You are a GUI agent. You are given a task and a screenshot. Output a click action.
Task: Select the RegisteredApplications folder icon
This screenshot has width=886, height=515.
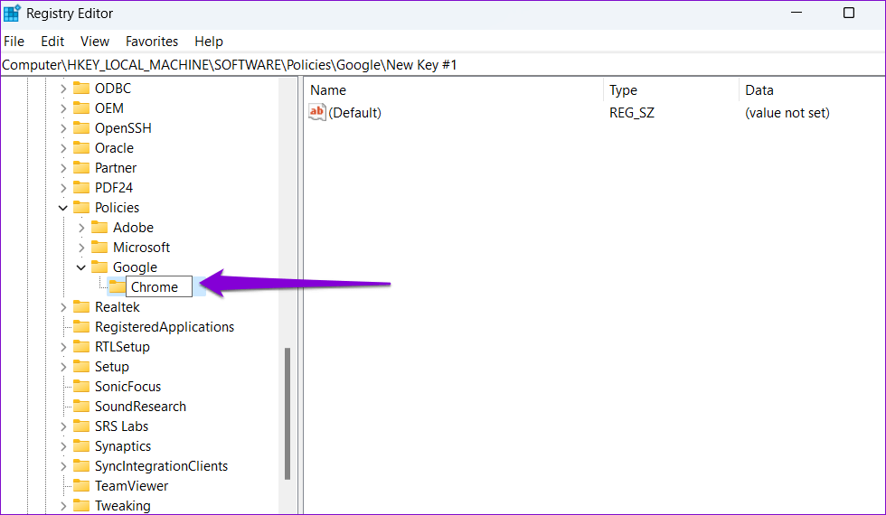click(81, 326)
